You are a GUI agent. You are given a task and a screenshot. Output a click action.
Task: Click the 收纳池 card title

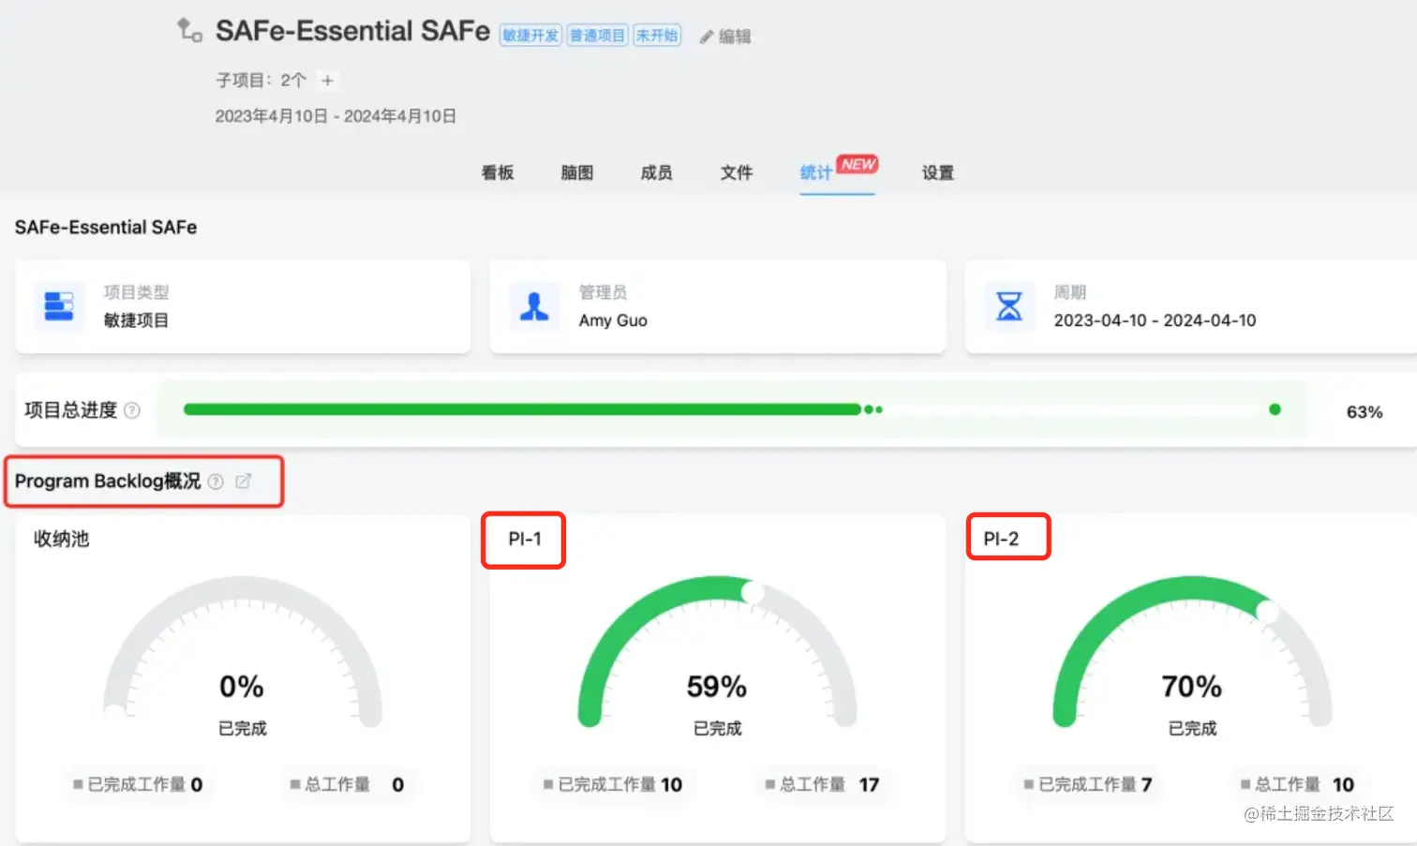(x=62, y=539)
